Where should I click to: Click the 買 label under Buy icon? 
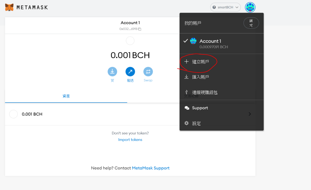[112, 80]
